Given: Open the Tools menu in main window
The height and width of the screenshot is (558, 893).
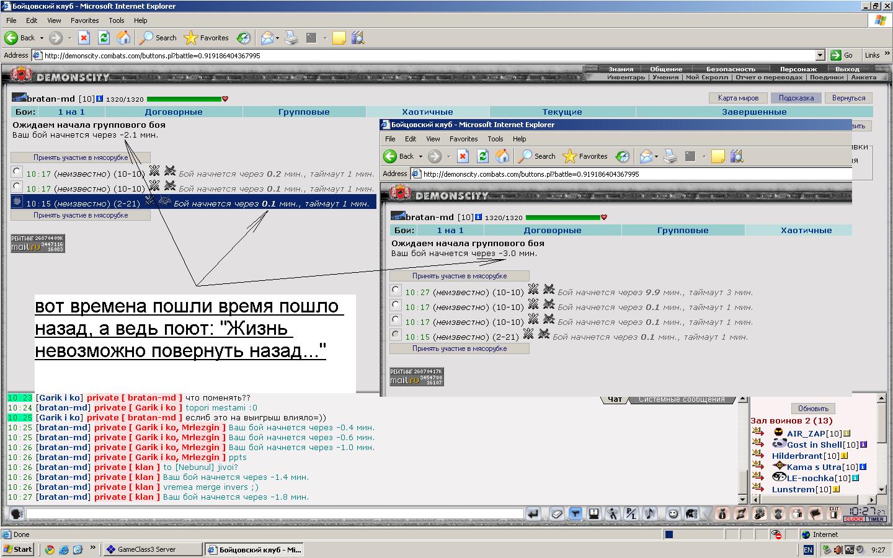Looking at the screenshot, I should click(x=117, y=20).
